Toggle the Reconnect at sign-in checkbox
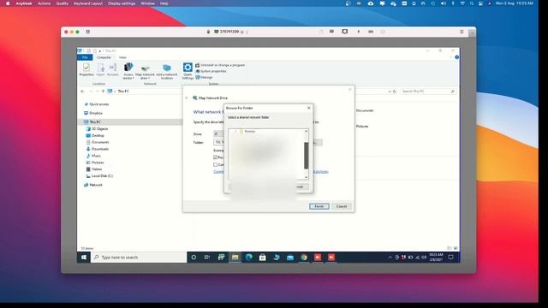The image size is (548, 308). (215, 157)
